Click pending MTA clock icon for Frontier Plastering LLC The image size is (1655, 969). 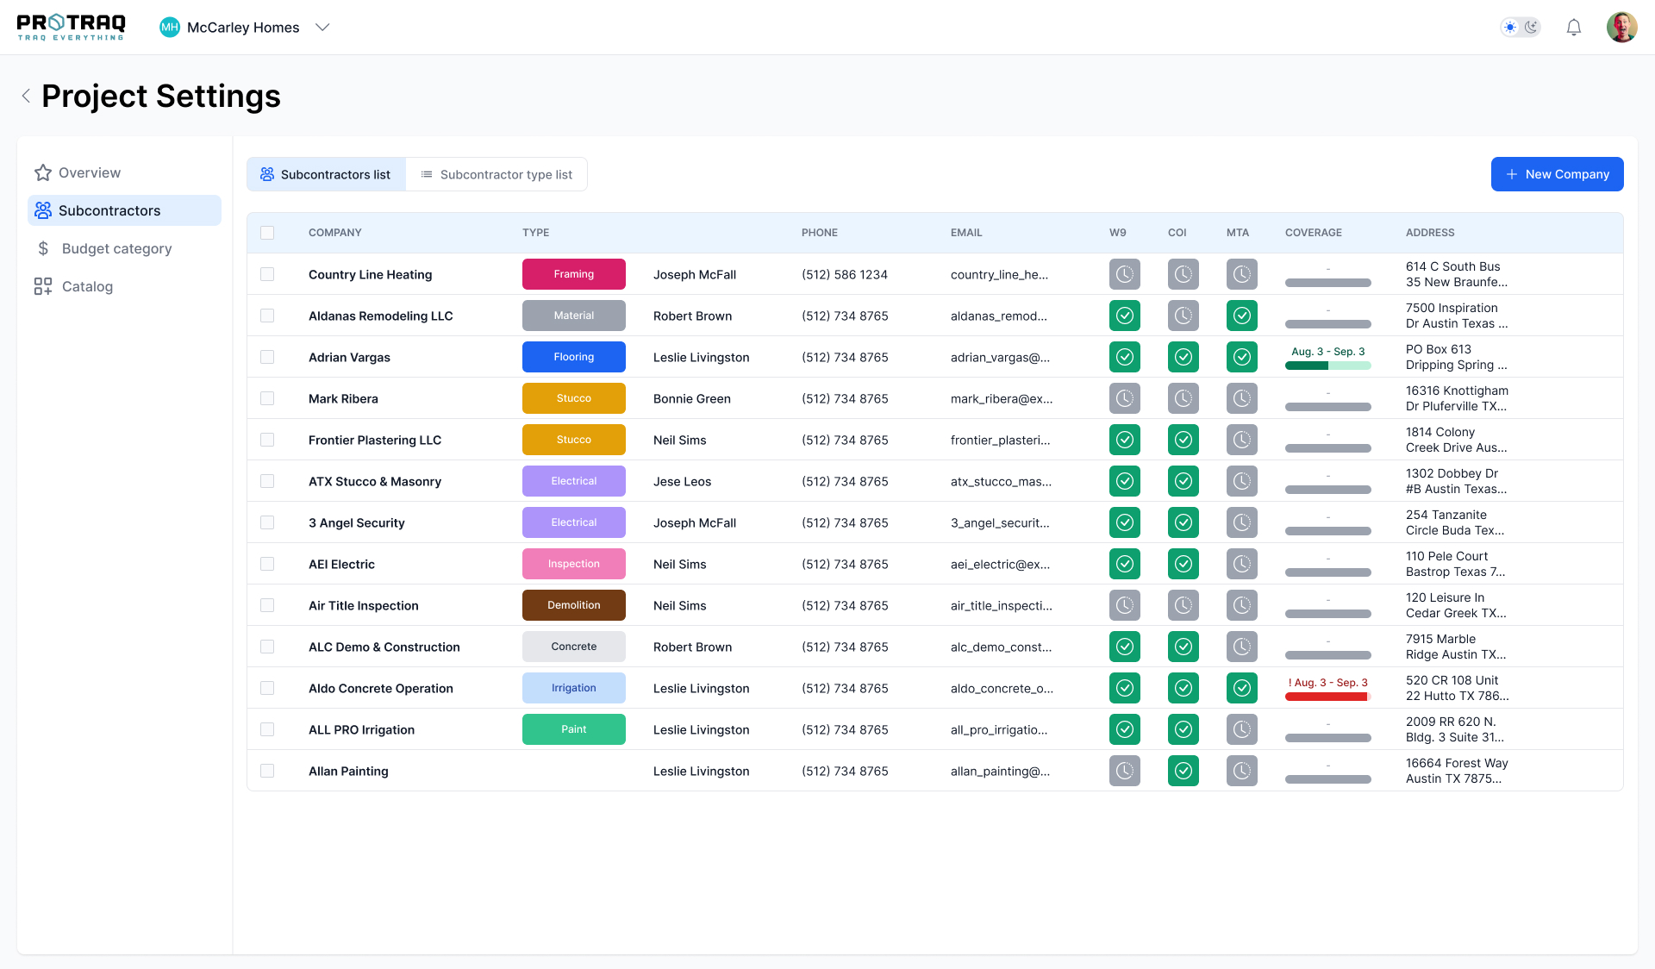coord(1241,440)
